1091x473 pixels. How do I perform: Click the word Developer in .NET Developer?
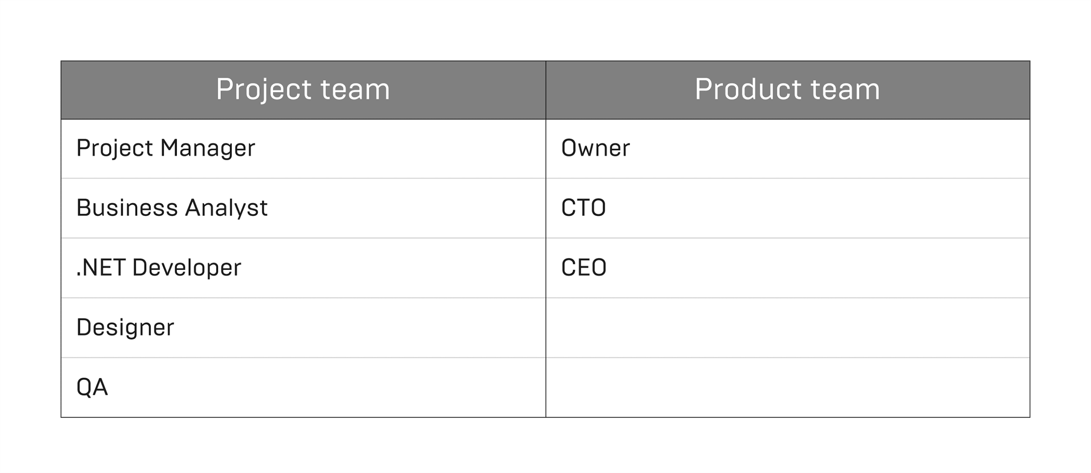pos(187,269)
